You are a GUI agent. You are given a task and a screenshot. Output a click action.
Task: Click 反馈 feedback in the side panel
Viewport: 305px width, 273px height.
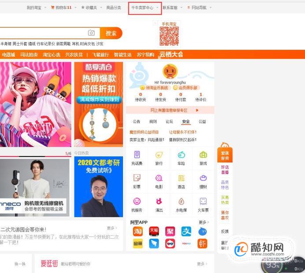[225, 231]
